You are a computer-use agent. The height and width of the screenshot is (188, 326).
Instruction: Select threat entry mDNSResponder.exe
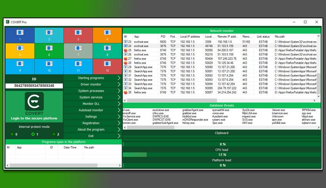pyautogui.click(x=195, y=120)
